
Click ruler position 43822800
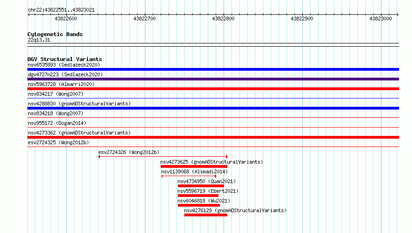(x=223, y=18)
